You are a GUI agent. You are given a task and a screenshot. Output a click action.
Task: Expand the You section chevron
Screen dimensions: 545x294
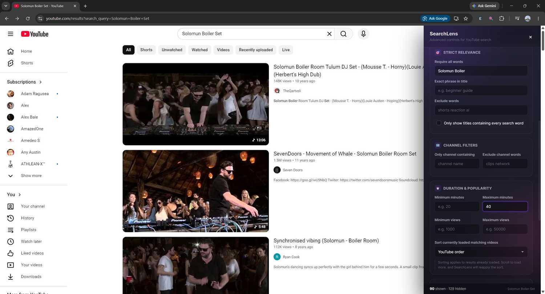tap(20, 195)
